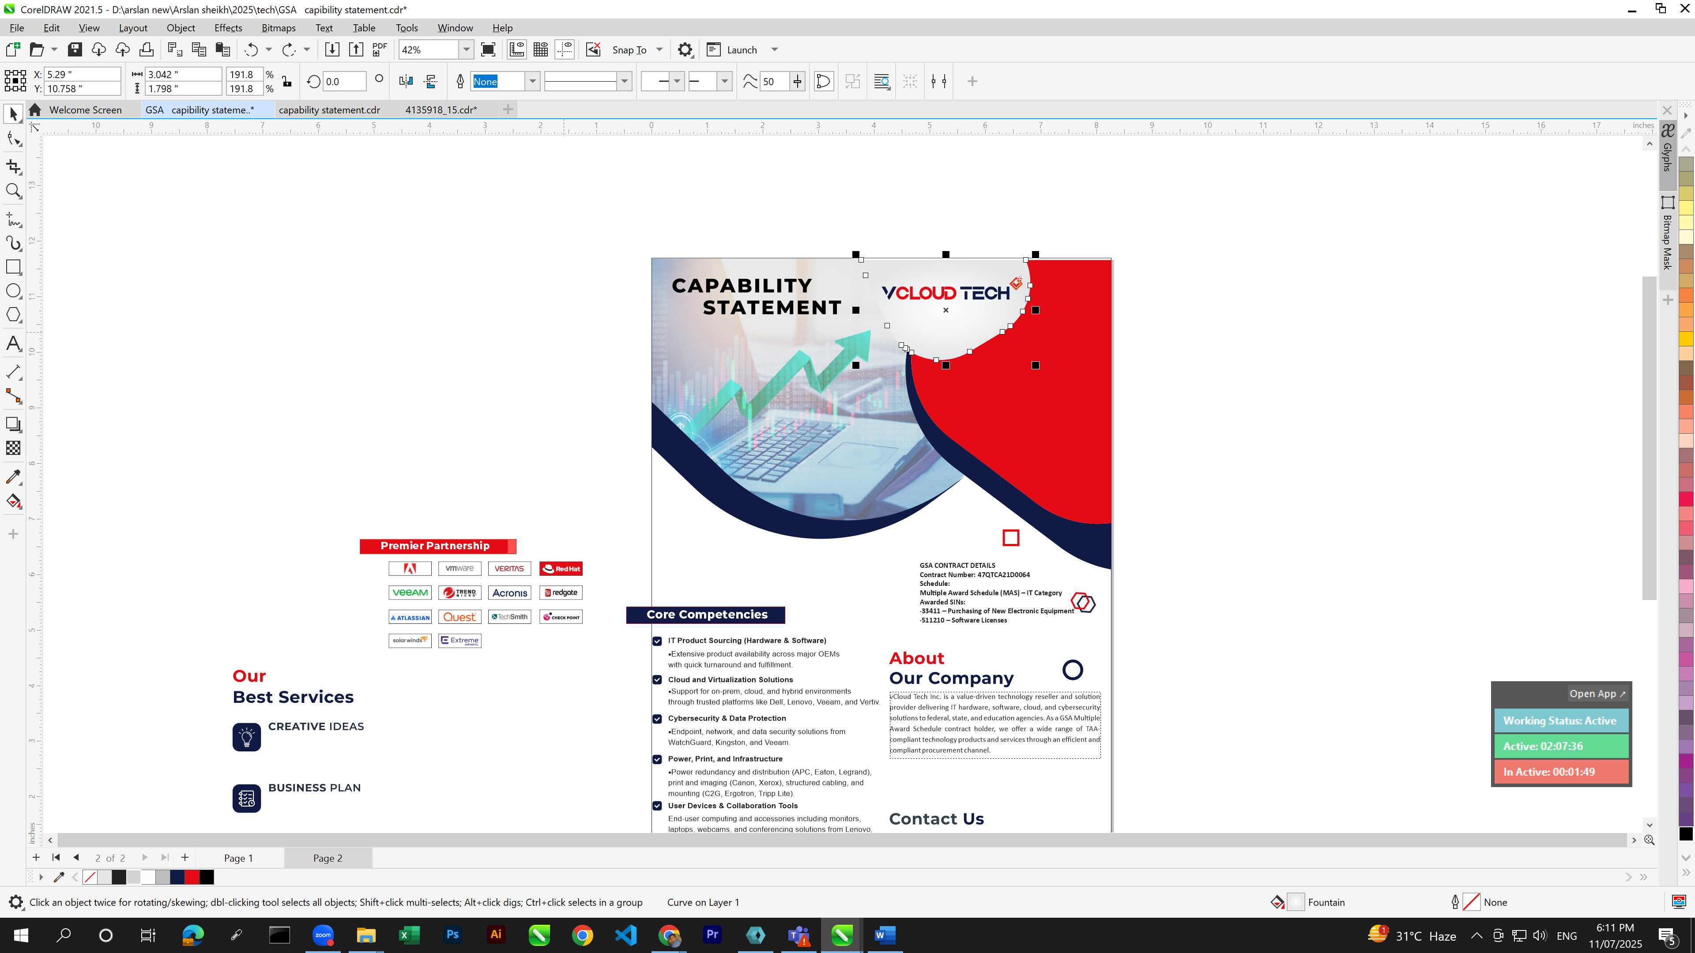Expand the Launch dropdown arrow
This screenshot has height=953, width=1695.
pyautogui.click(x=775, y=50)
